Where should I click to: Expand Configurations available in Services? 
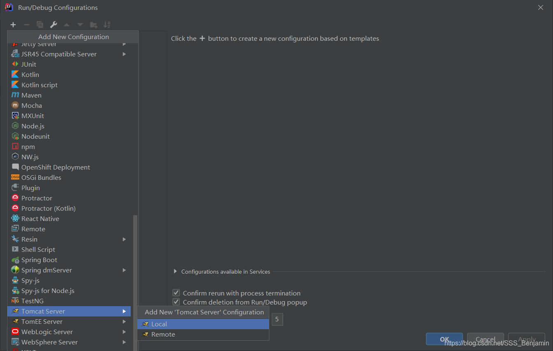coord(175,272)
